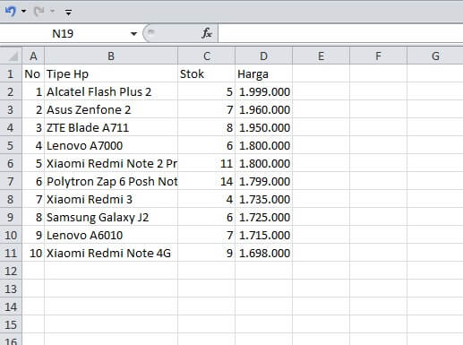Click the stock cell with value 14
463x345 pixels.
[x=206, y=181]
